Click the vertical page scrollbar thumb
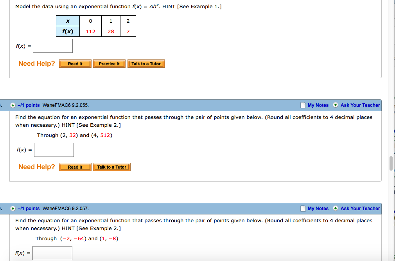The image size is (395, 261). (391, 163)
